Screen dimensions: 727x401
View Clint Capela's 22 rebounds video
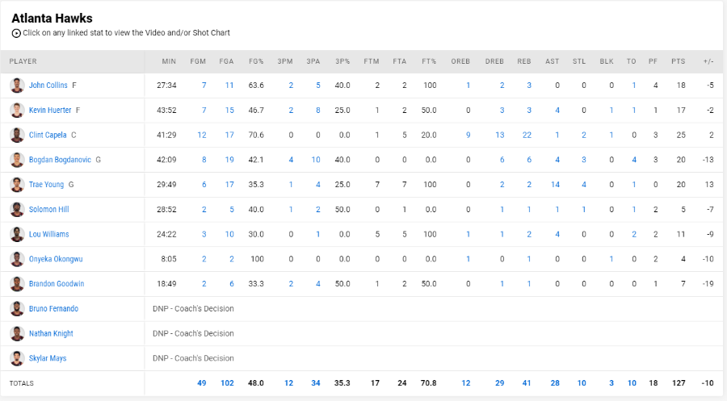(527, 135)
